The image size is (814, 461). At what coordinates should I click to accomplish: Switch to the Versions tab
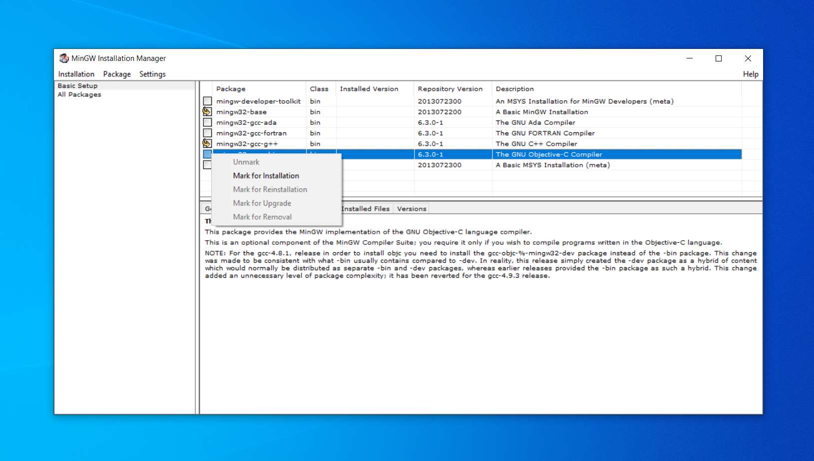tap(411, 209)
